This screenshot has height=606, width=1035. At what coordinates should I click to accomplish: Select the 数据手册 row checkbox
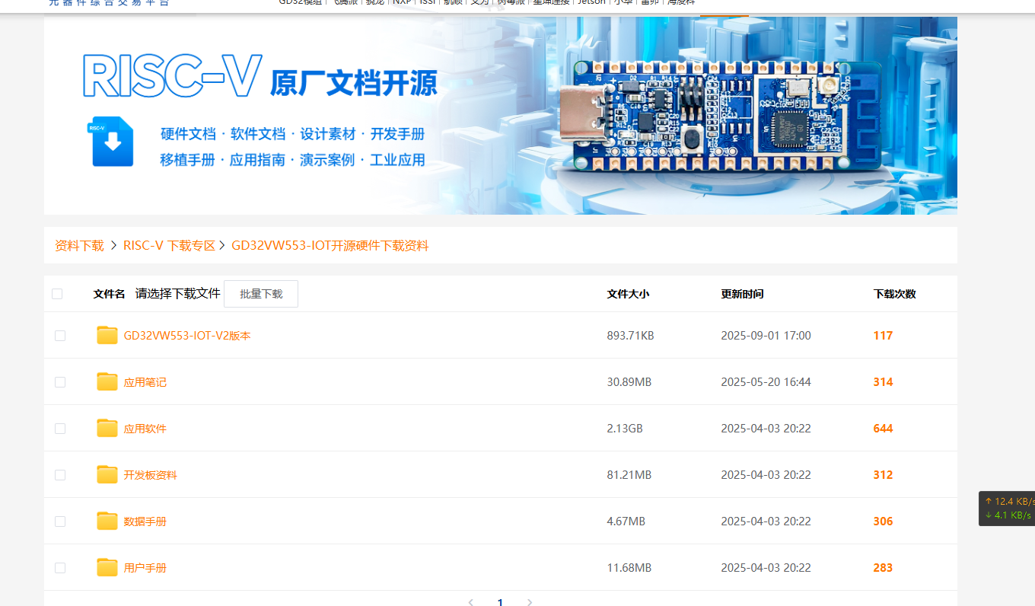(x=60, y=521)
